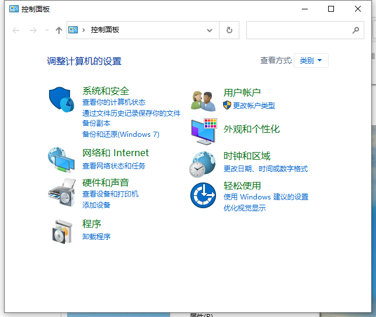This screenshot has height=317, width=376.
Task: Click the Control Panel icon in address bar
Action: (73, 30)
